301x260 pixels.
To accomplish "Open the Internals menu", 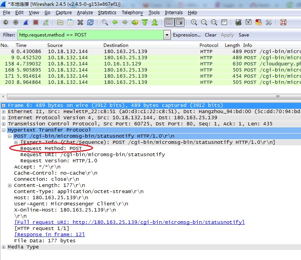I will click(174, 13).
